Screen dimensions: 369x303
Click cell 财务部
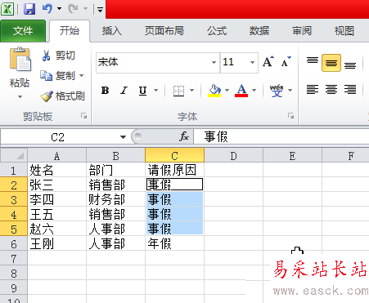point(115,200)
